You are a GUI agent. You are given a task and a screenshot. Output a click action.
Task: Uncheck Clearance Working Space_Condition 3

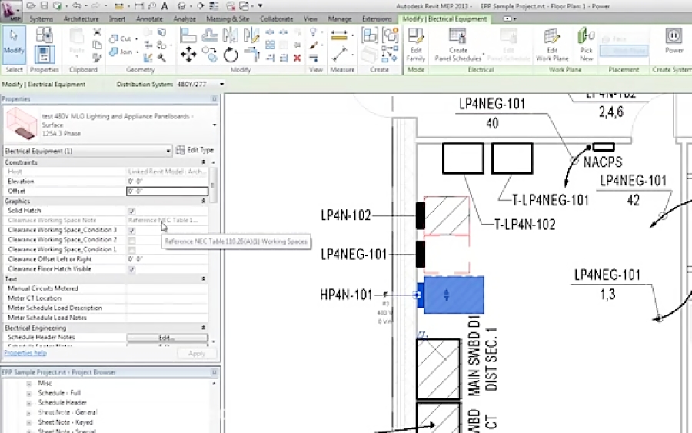click(131, 231)
